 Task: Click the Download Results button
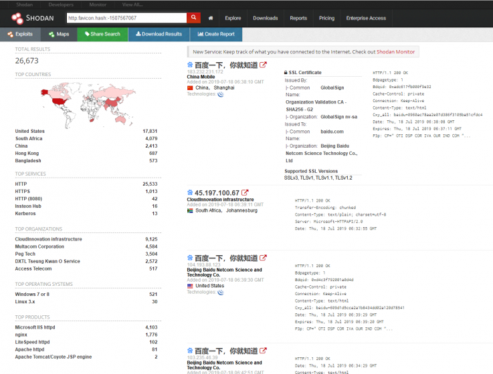point(159,34)
